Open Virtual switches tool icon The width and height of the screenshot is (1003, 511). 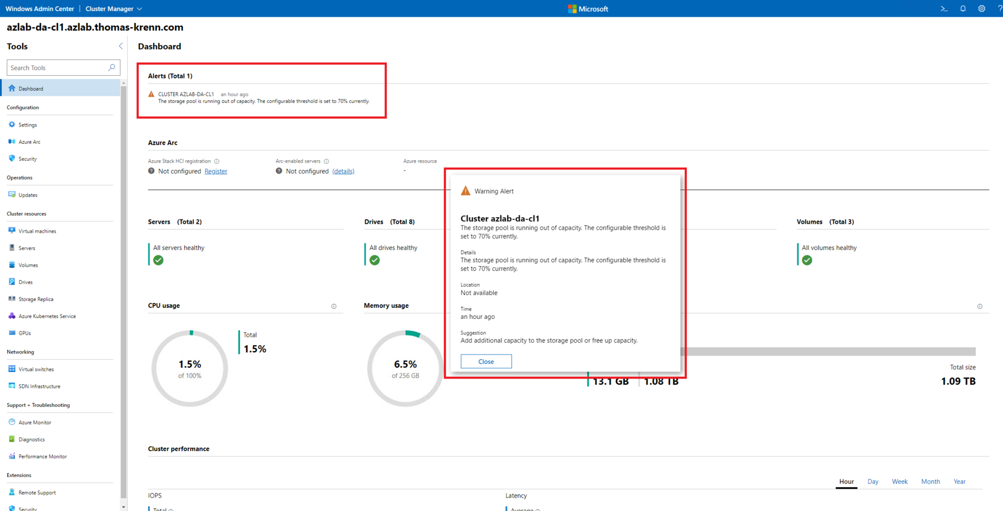pos(12,369)
